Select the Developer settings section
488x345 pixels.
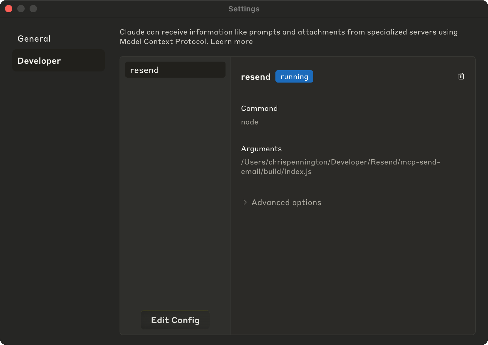point(59,61)
